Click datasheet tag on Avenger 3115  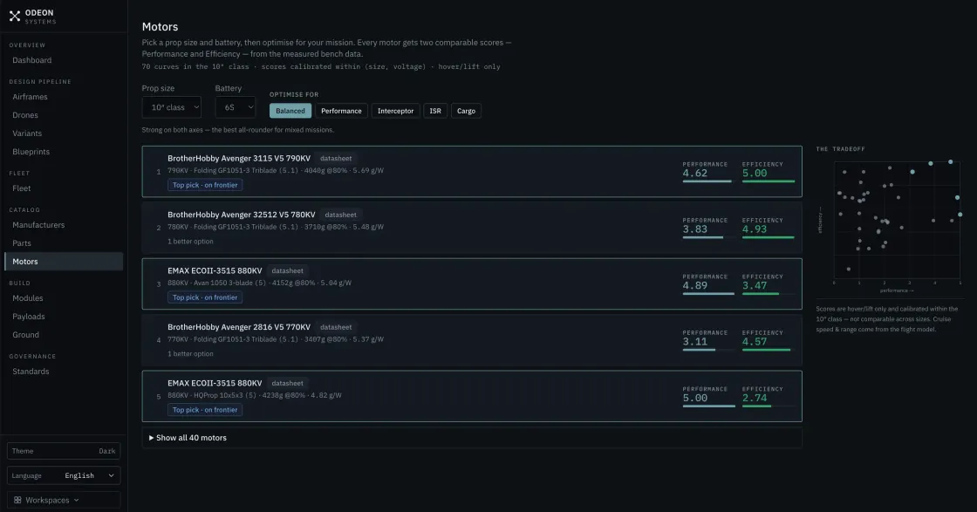pos(336,158)
